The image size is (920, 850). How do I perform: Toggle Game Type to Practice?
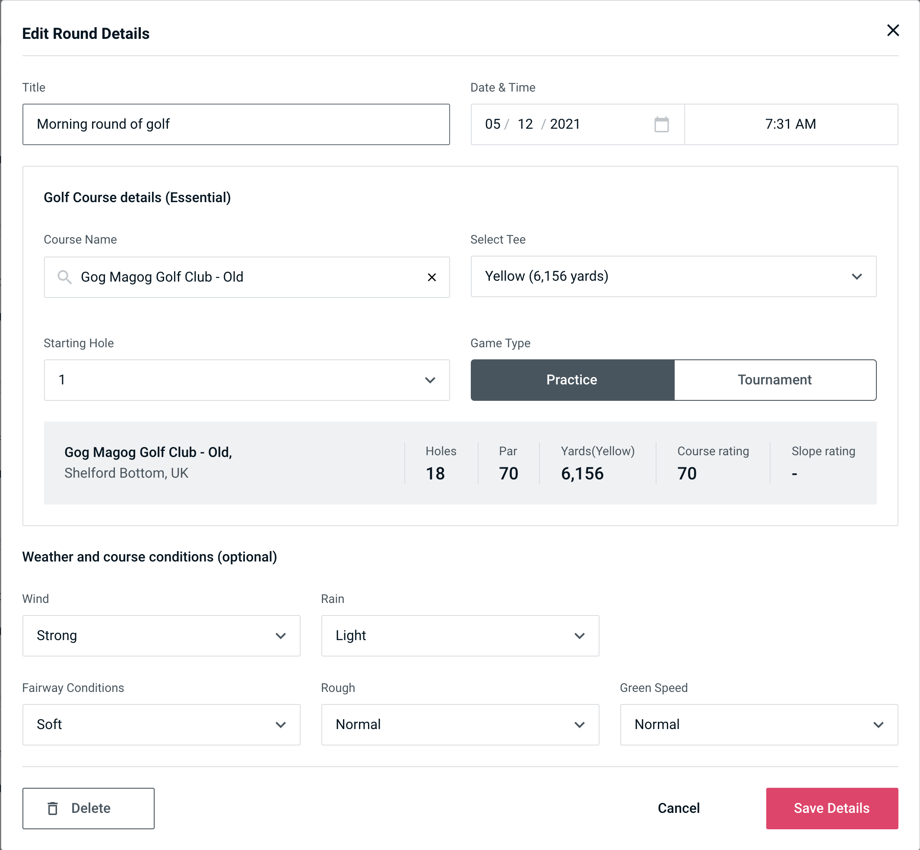pos(571,379)
